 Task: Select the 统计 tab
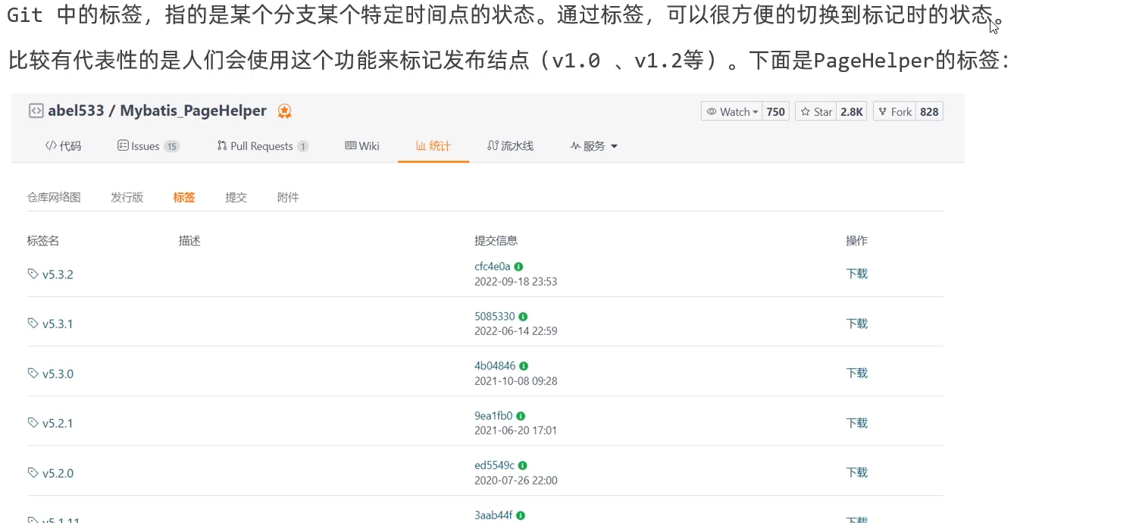click(433, 146)
